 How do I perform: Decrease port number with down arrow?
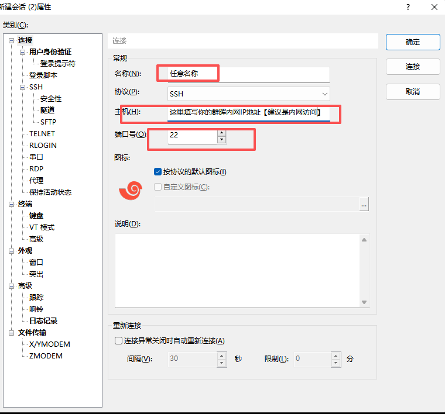221,140
